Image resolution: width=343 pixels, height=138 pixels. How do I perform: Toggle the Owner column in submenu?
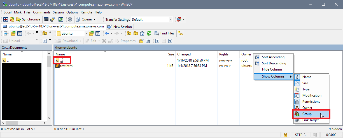(x=311, y=108)
